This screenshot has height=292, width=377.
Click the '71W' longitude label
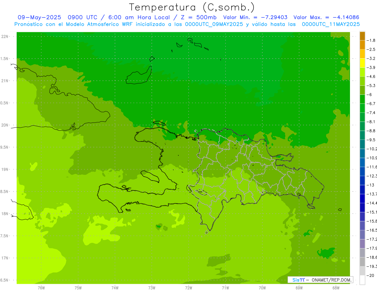(x=225, y=288)
